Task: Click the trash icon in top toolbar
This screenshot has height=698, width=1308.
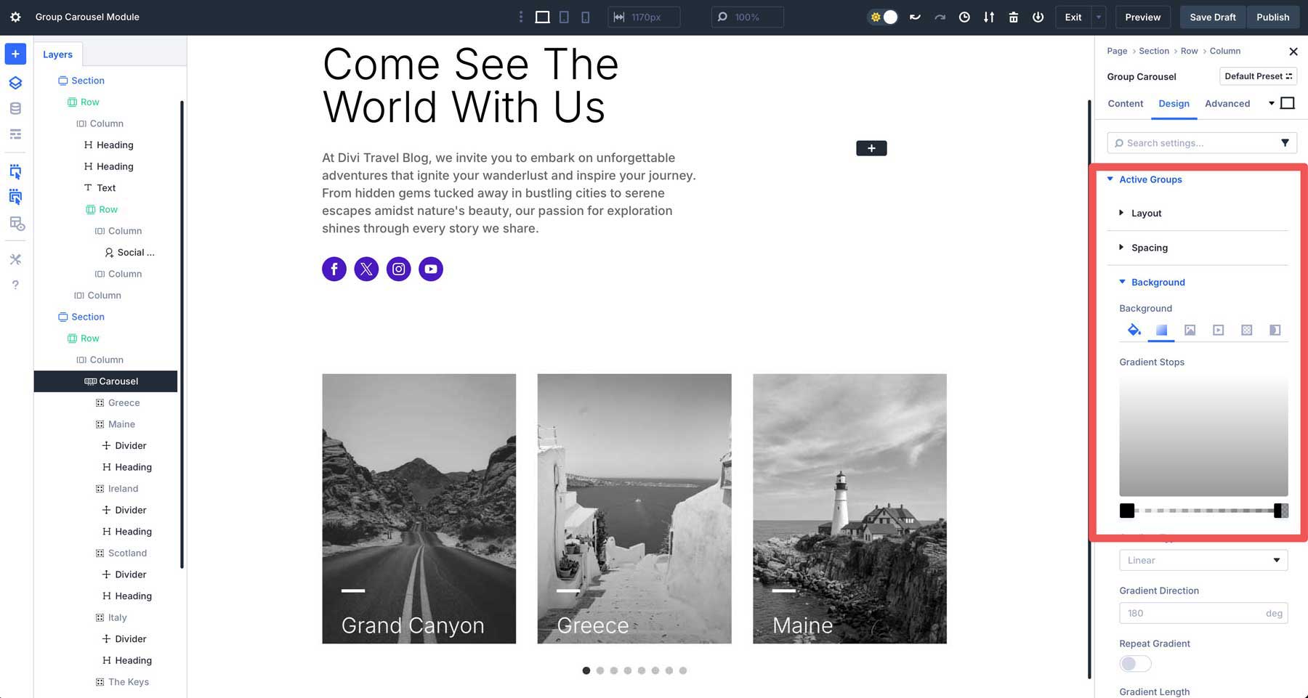Action: pos(1013,17)
